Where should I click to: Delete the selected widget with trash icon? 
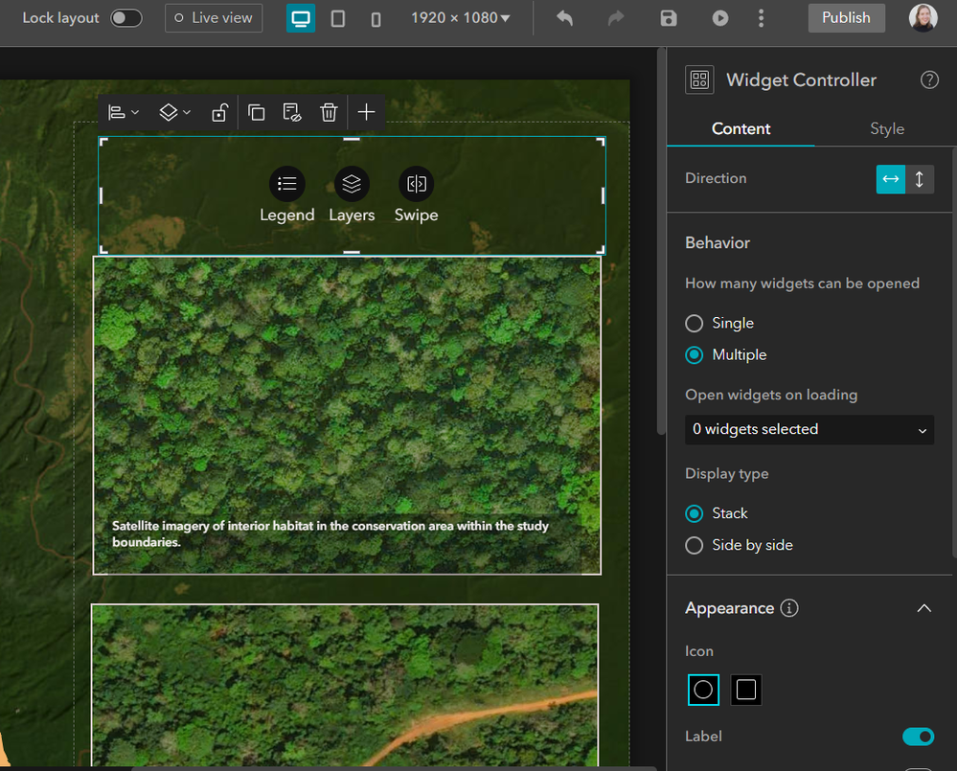click(x=329, y=113)
